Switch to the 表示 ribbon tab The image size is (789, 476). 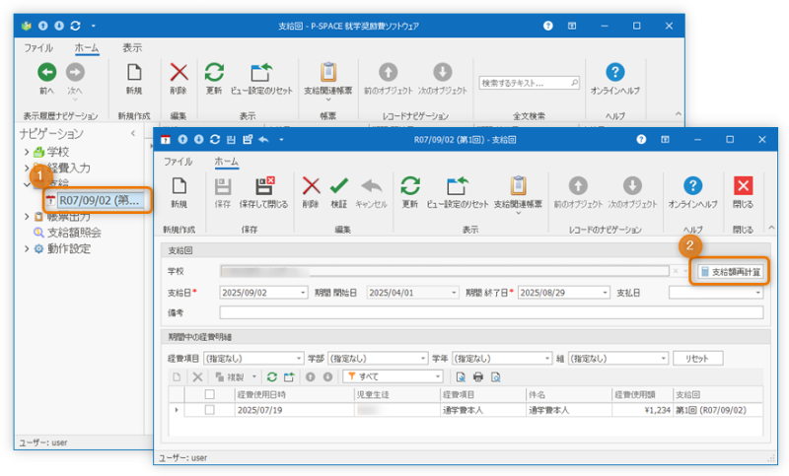click(x=132, y=47)
